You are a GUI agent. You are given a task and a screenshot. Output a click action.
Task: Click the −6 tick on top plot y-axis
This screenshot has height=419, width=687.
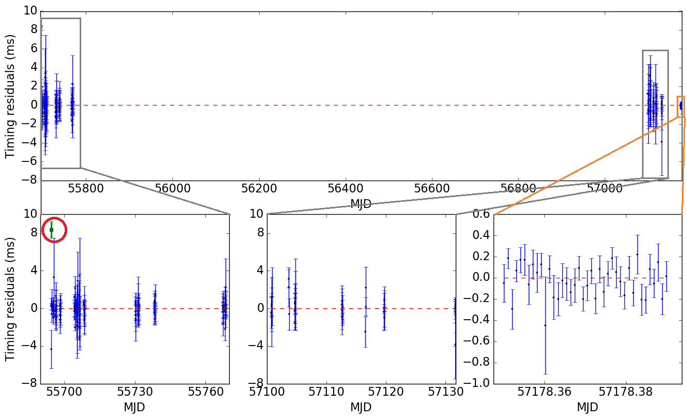[29, 161]
